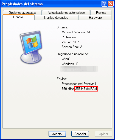Select the Remoto tab
The image size is (115, 140).
(x=101, y=13)
